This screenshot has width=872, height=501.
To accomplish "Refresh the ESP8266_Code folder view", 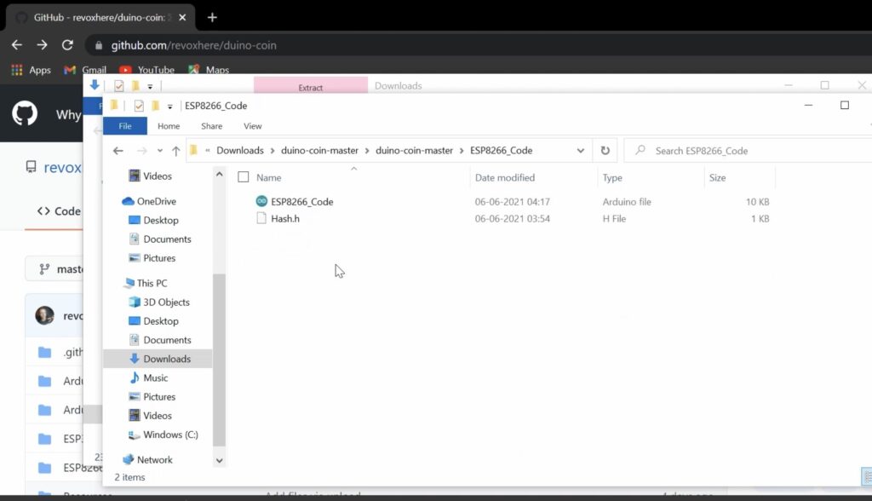I will click(605, 151).
